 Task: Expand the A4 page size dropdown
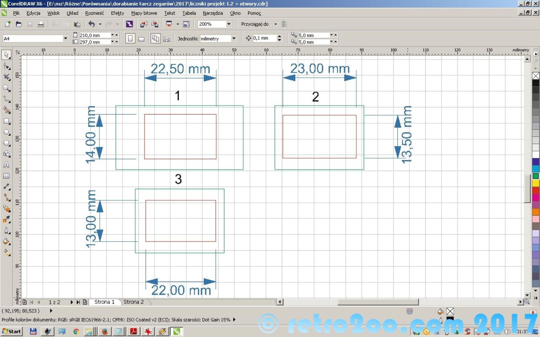pyautogui.click(x=65, y=39)
